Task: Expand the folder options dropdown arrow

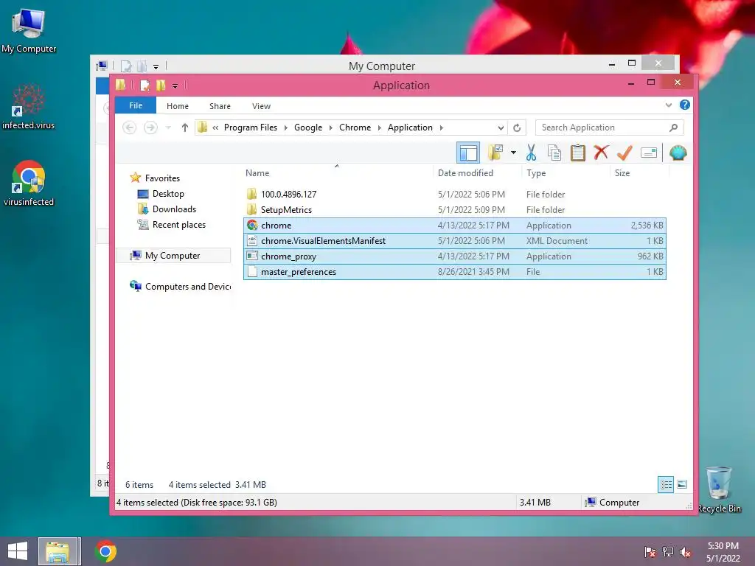Action: 514,153
